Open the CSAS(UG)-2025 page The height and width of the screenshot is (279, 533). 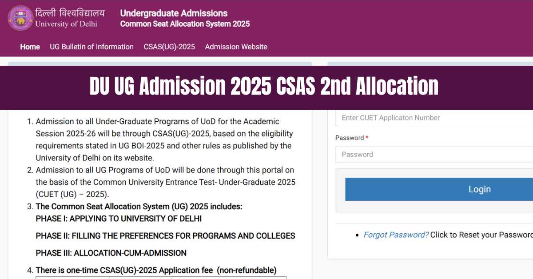coord(168,47)
